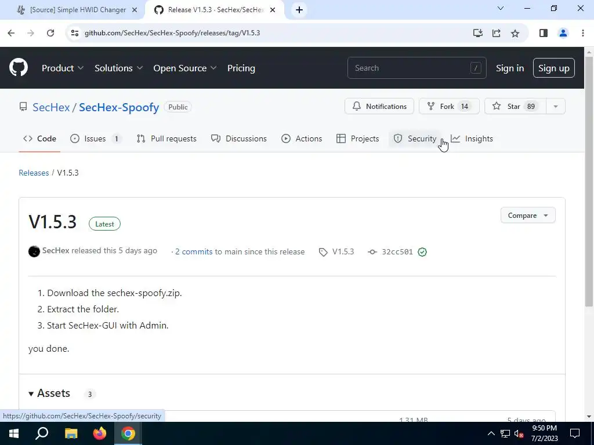
Task: Switch to the Insights tab
Action: click(x=472, y=138)
